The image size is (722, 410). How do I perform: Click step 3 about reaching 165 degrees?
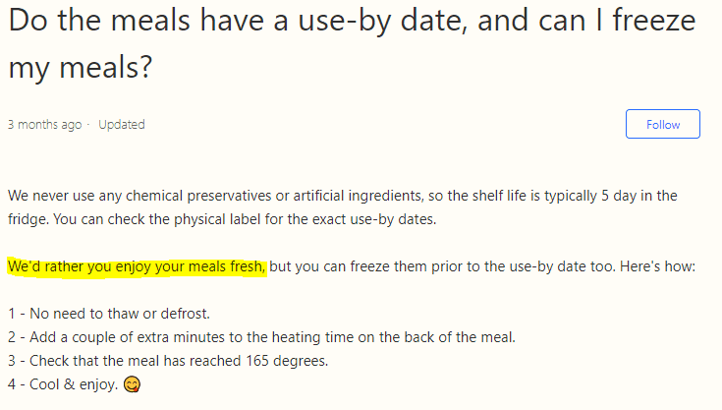pos(168,361)
